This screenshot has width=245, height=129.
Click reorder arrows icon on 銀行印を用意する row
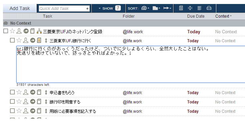click(x=46, y=102)
